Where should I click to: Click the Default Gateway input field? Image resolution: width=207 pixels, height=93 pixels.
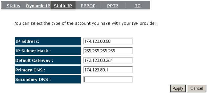(108, 60)
